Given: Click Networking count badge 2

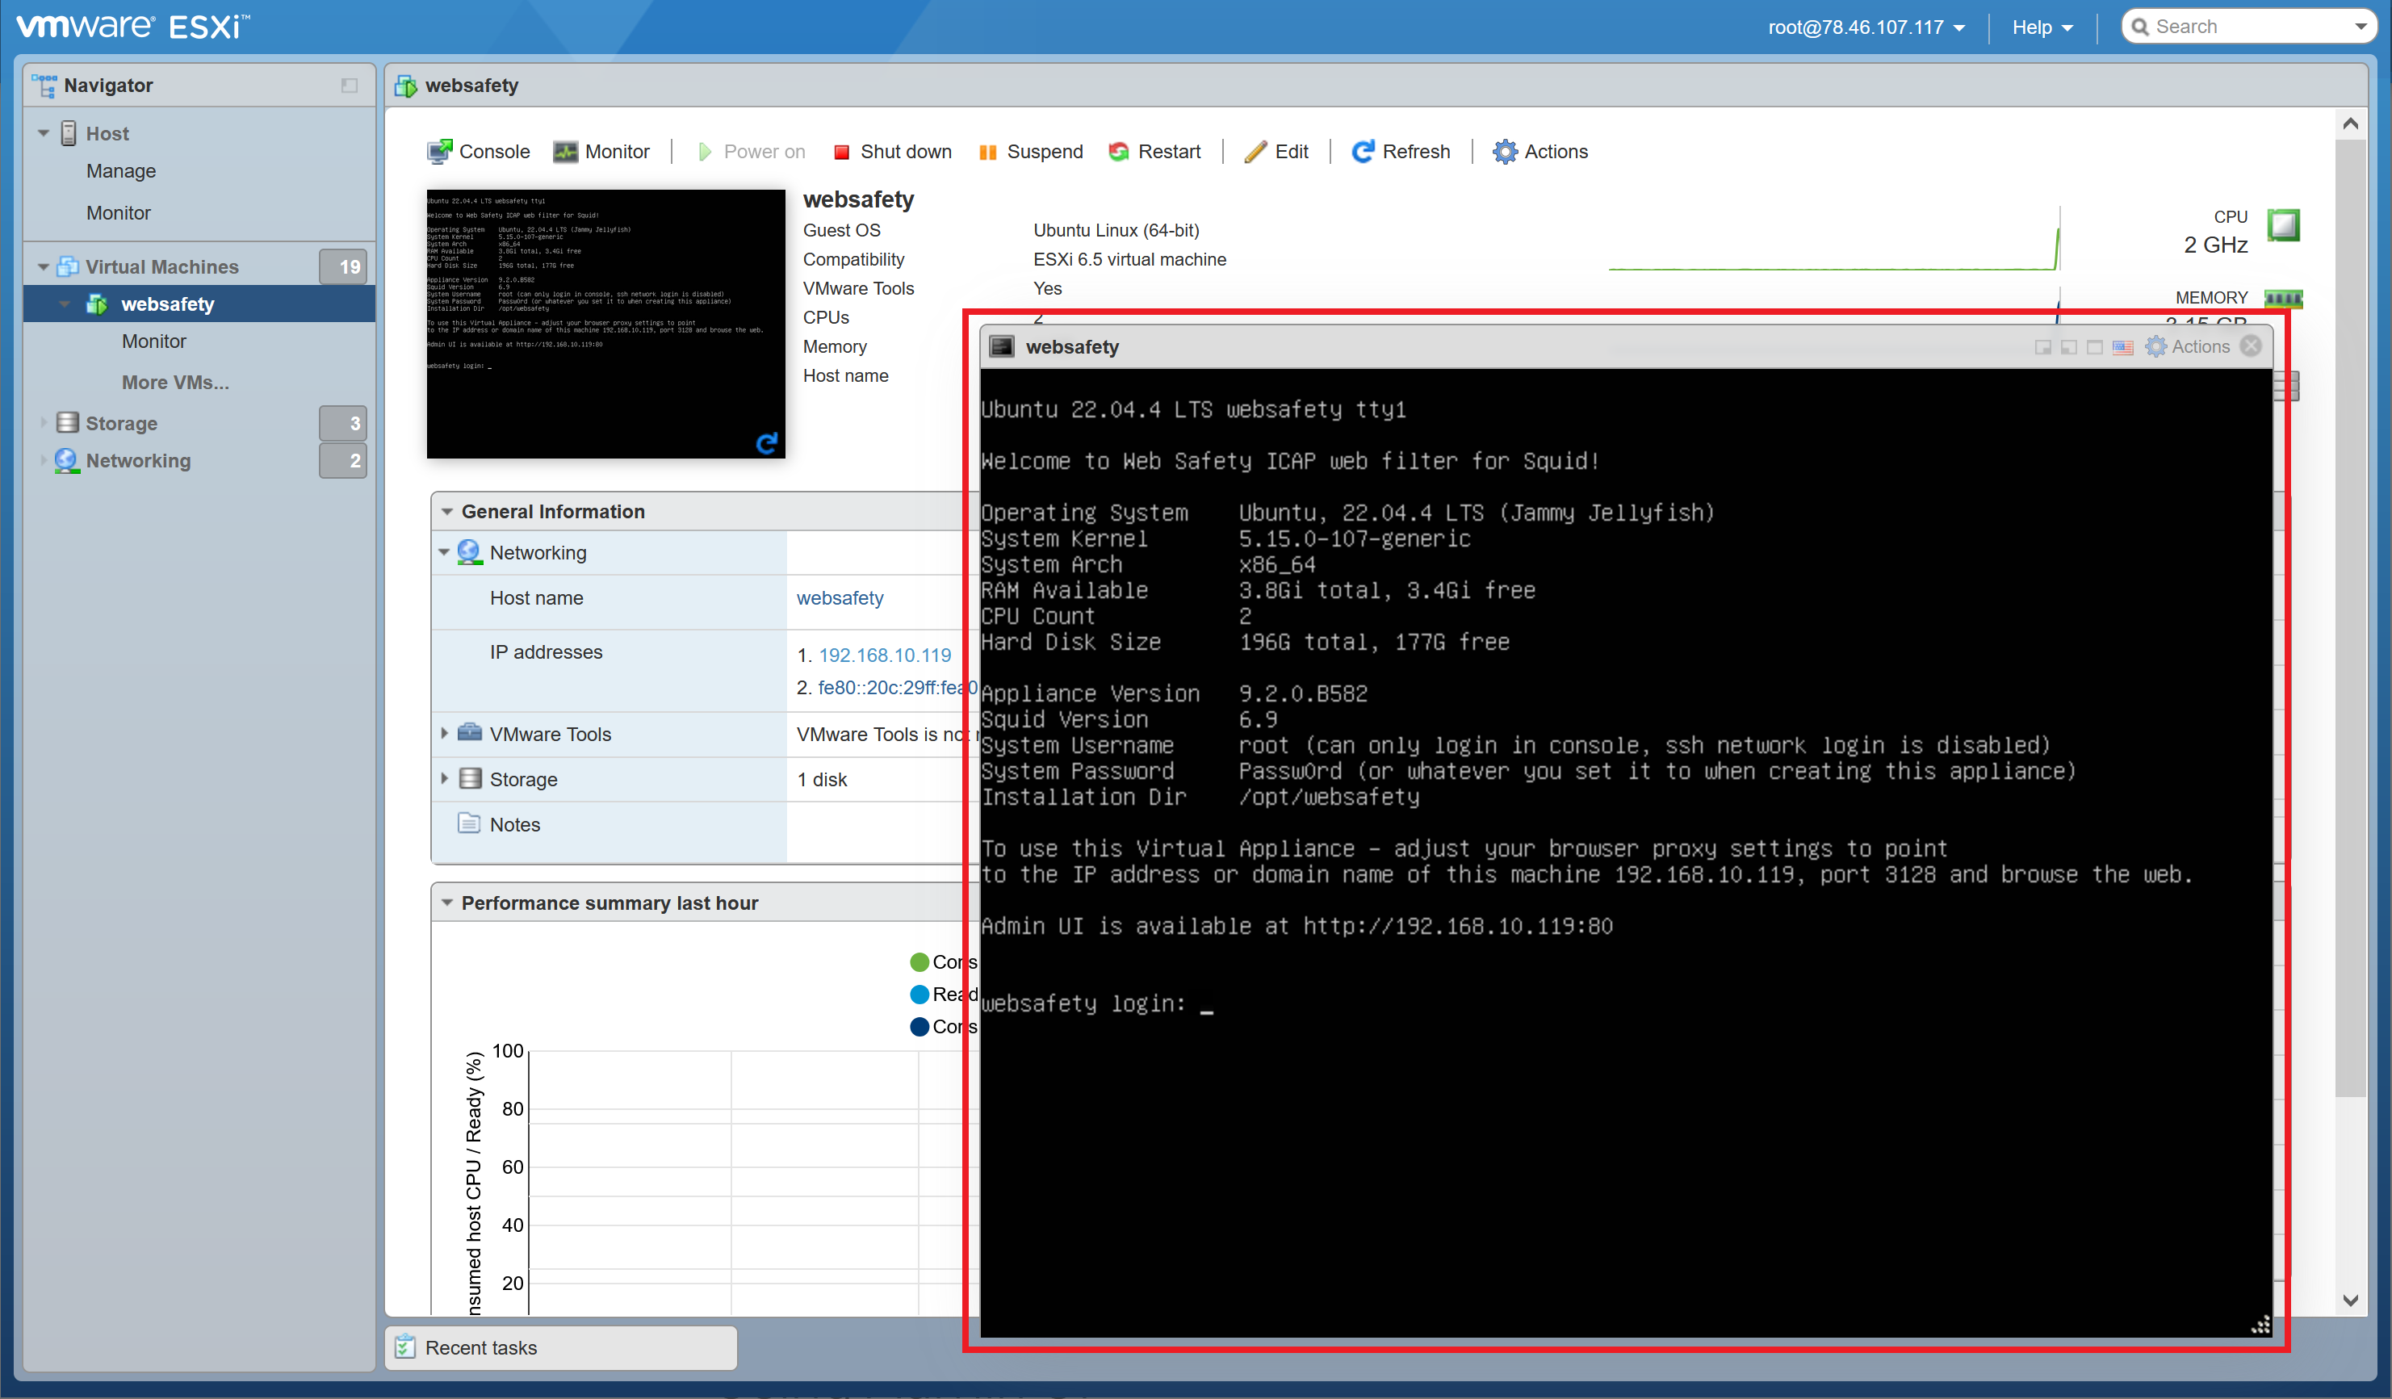Looking at the screenshot, I should 342,460.
